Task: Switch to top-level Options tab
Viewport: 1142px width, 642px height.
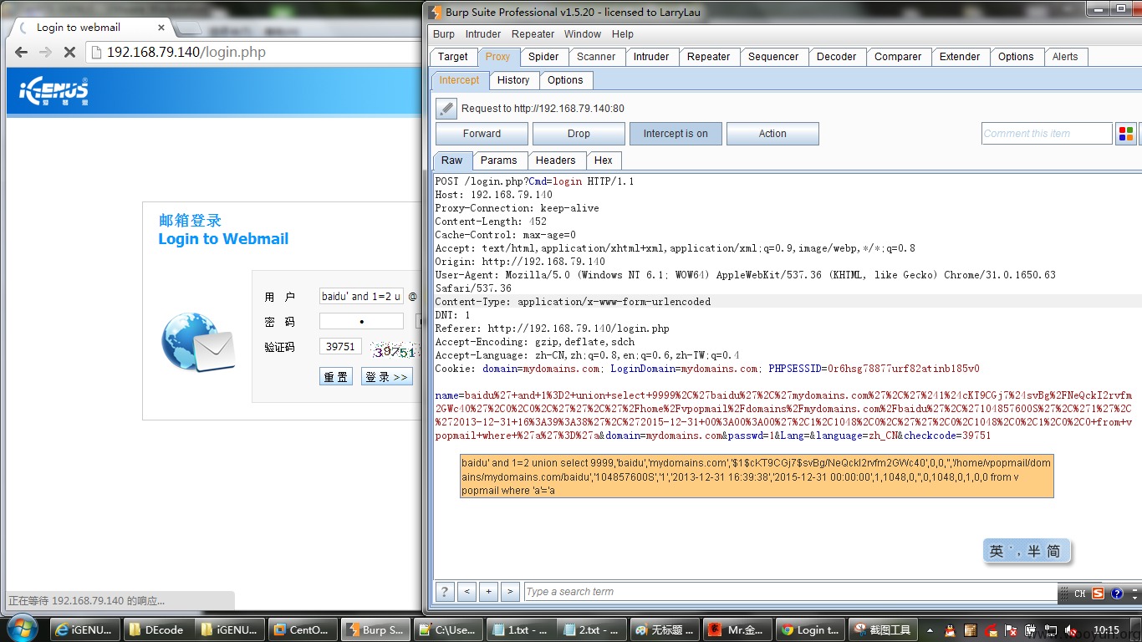Action: pos(1016,57)
